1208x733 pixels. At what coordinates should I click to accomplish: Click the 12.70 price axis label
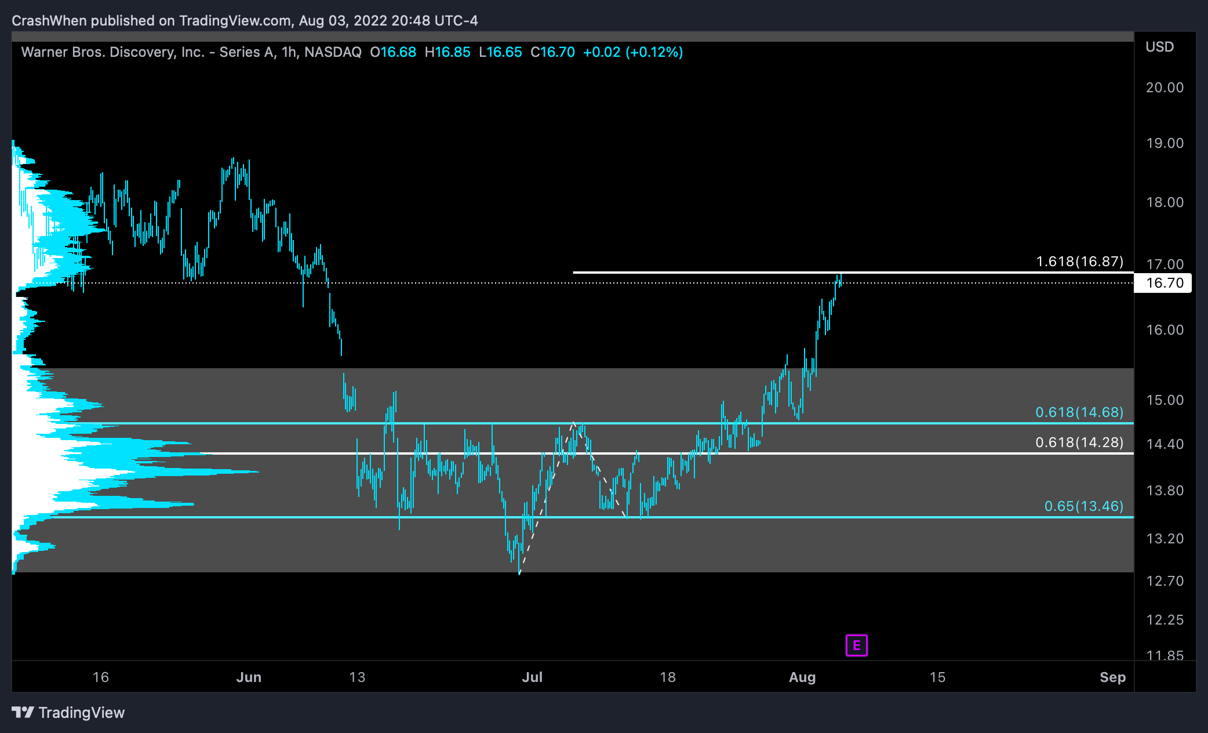click(x=1165, y=581)
